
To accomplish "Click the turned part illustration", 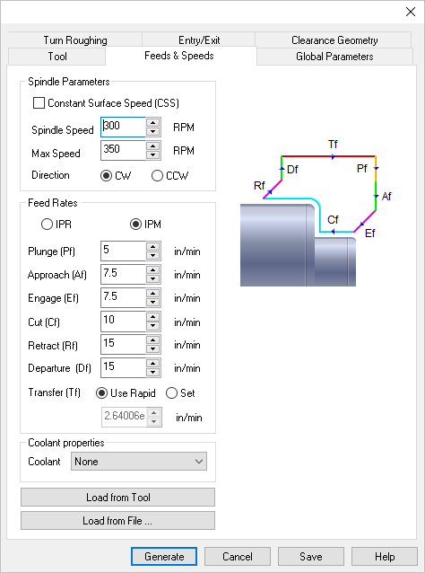I will pos(298,245).
